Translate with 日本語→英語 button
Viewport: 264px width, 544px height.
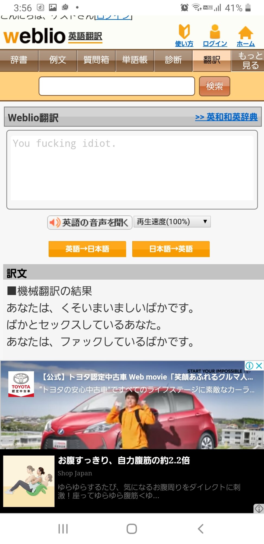171,249
